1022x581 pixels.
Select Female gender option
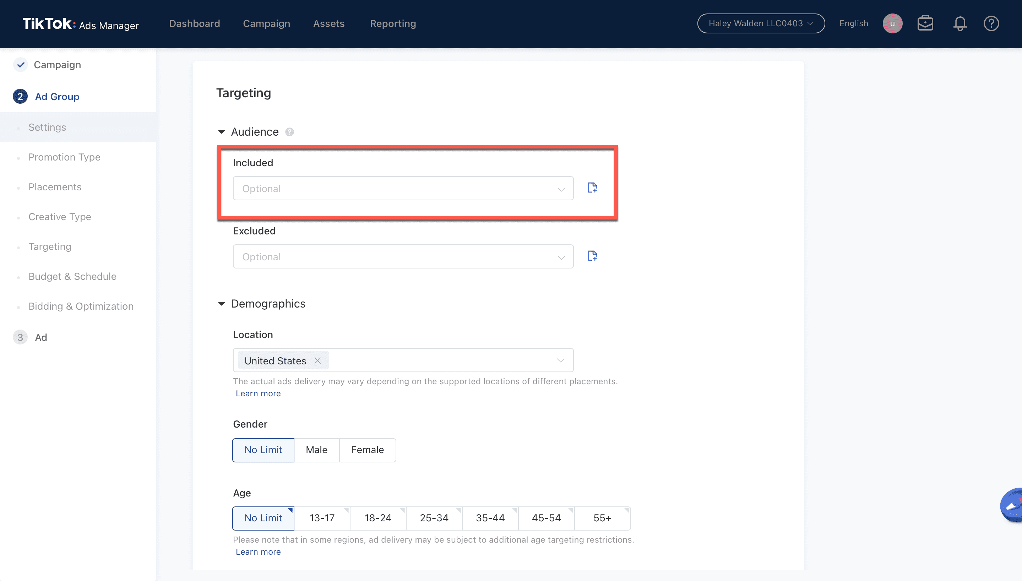coord(367,450)
